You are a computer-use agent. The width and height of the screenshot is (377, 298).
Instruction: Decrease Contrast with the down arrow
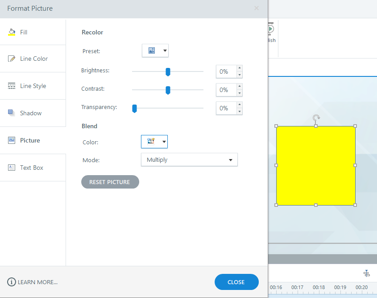[x=240, y=93]
